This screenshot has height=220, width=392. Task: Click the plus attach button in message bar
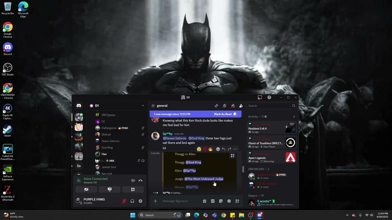[155, 201]
